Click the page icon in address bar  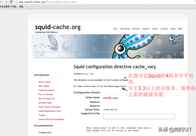pyautogui.click(x=17, y=2)
